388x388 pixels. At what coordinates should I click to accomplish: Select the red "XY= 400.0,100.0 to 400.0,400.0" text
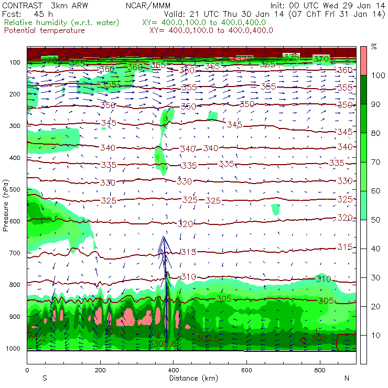tap(211, 30)
